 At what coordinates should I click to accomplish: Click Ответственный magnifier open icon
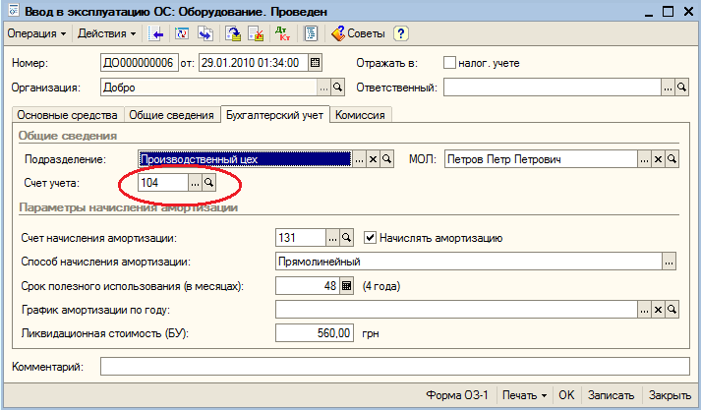pos(681,88)
